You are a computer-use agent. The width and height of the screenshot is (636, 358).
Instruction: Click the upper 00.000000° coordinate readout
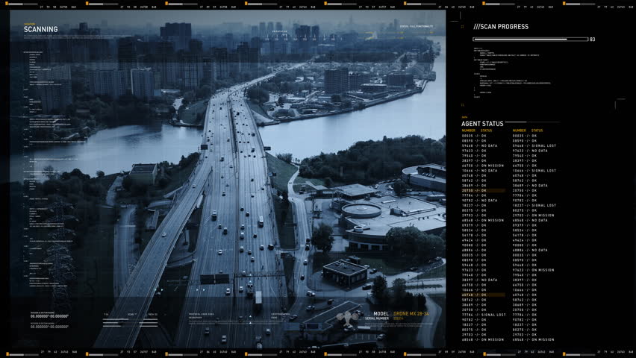point(49,316)
